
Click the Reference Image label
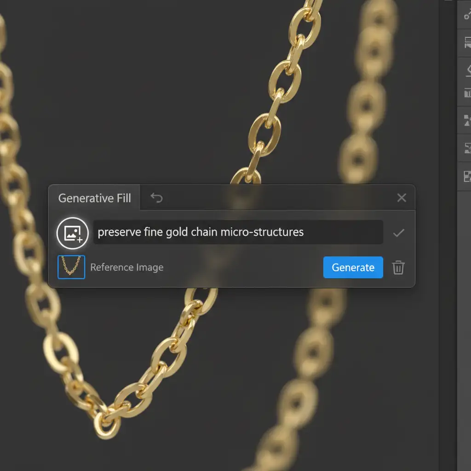tap(126, 268)
